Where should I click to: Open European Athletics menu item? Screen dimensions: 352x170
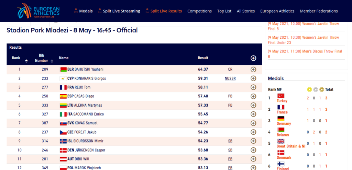(277, 11)
